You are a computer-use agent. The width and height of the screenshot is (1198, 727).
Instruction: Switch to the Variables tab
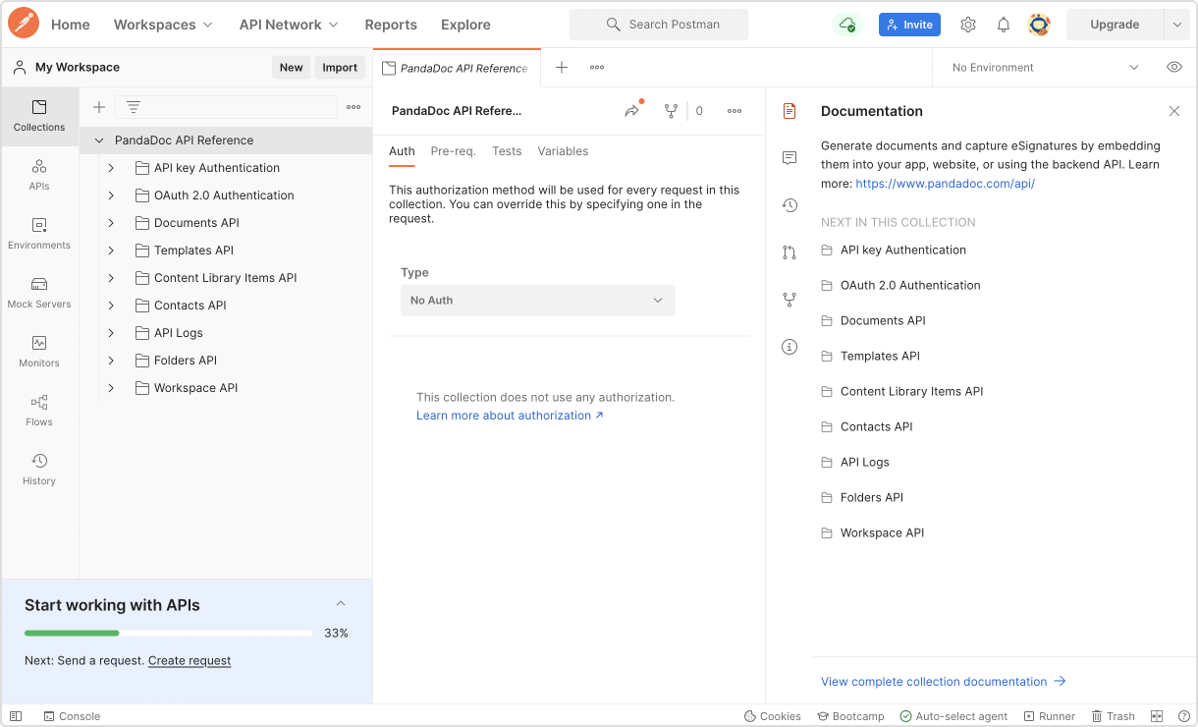tap(563, 151)
